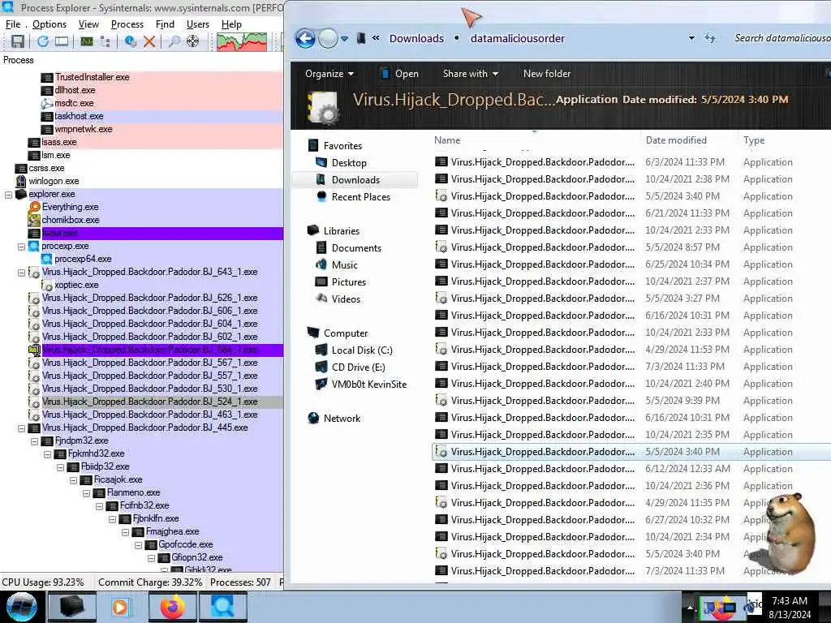Select the Padodor.BJ_567_1.exe process
This screenshot has width=831, height=623.
pos(149,363)
